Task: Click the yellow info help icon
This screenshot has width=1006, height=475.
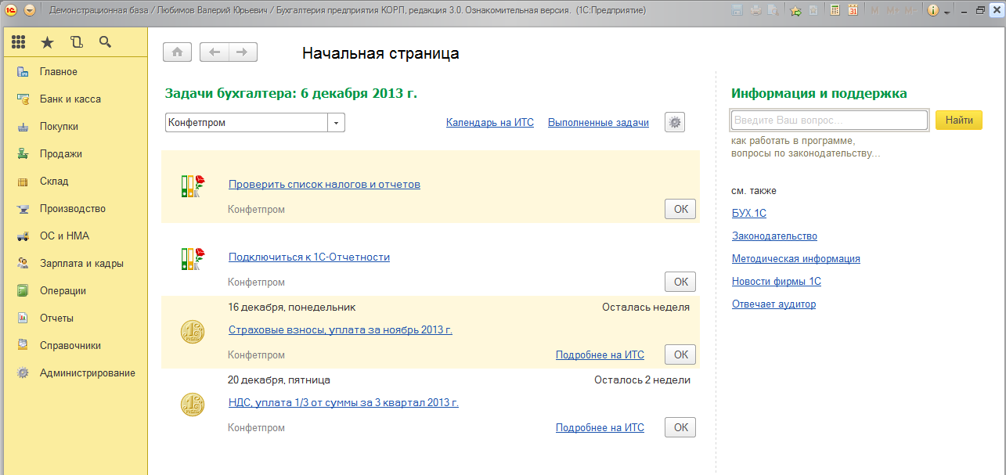Action: [x=933, y=10]
